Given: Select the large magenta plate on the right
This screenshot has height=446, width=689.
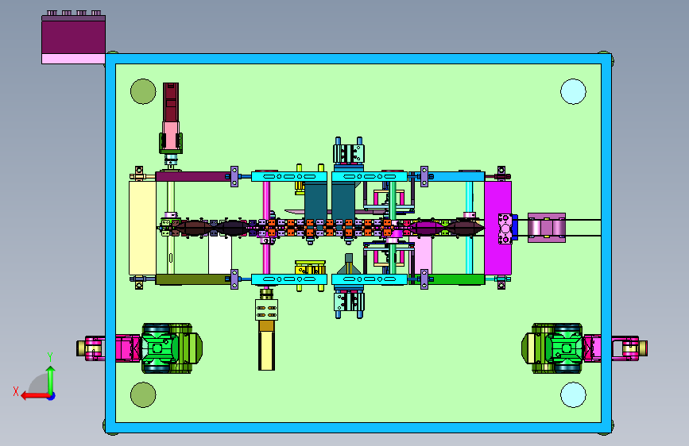Looking at the screenshot, I should point(497,228).
